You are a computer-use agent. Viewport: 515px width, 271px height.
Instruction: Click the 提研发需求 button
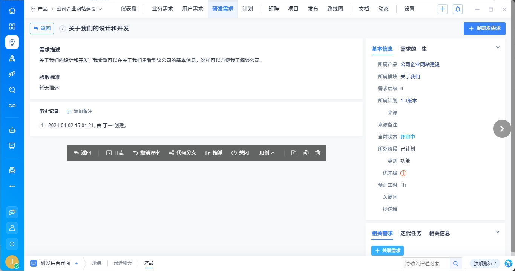click(484, 29)
